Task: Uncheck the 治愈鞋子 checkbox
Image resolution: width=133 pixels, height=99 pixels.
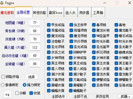Action: click(x=49, y=41)
